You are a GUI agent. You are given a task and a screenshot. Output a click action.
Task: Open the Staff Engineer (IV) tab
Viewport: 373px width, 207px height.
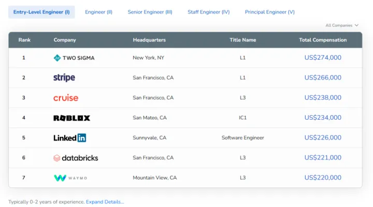(208, 12)
